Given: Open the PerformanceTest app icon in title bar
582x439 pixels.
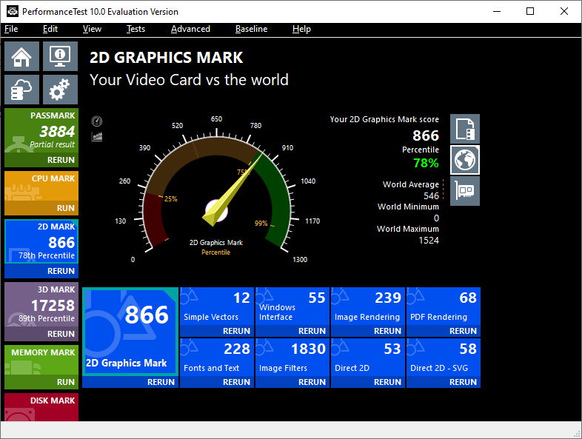Looking at the screenshot, I should pos(13,11).
